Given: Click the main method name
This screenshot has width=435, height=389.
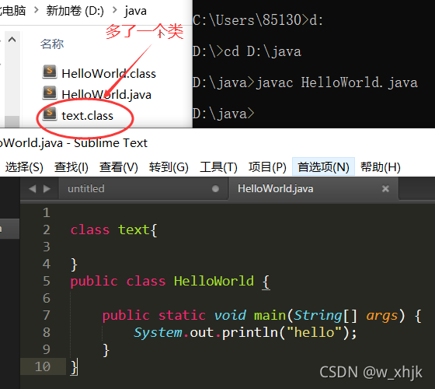Looking at the screenshot, I should click(270, 315).
